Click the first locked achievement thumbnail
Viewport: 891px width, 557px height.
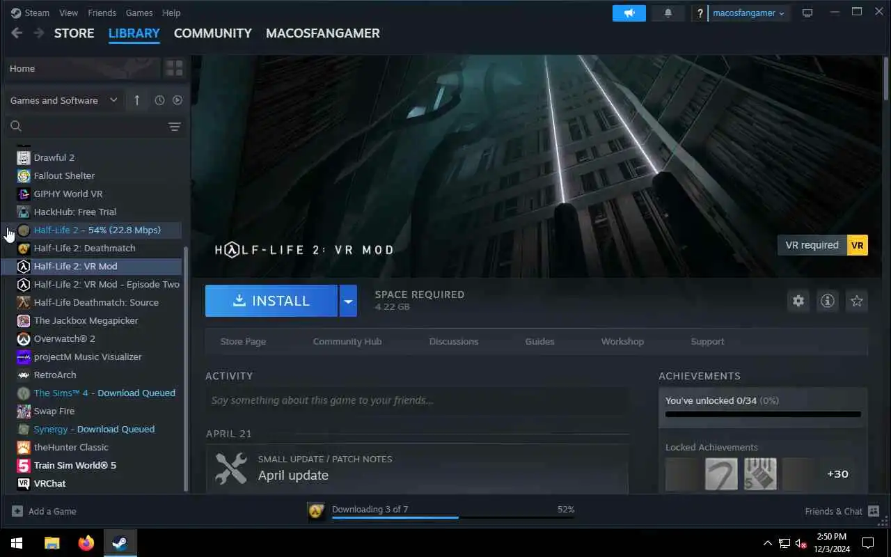[x=682, y=473]
